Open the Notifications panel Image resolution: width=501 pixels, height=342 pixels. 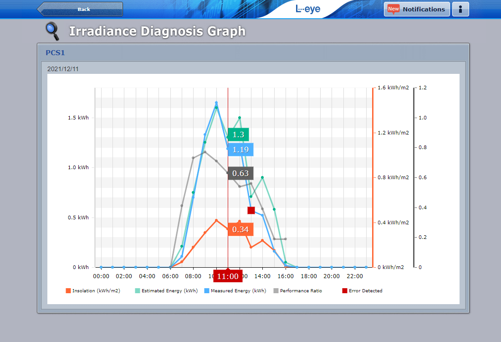tap(417, 9)
